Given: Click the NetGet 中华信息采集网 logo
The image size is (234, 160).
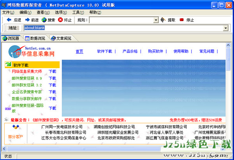Looking at the screenshot, I should 31,51.
